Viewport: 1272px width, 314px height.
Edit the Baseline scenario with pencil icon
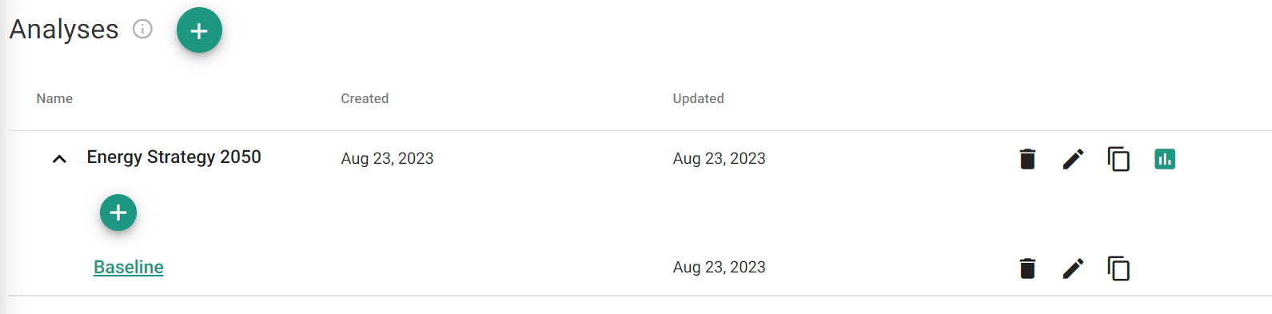(1073, 268)
